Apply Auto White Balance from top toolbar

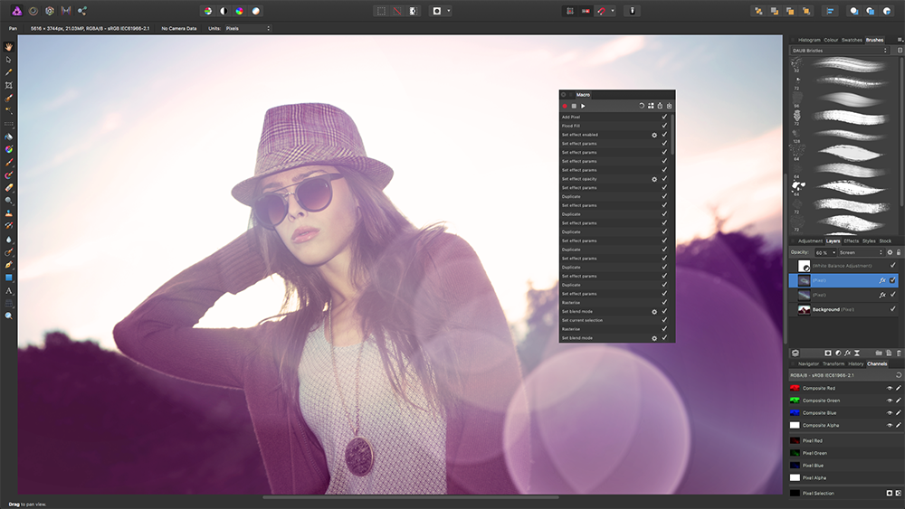tap(256, 11)
